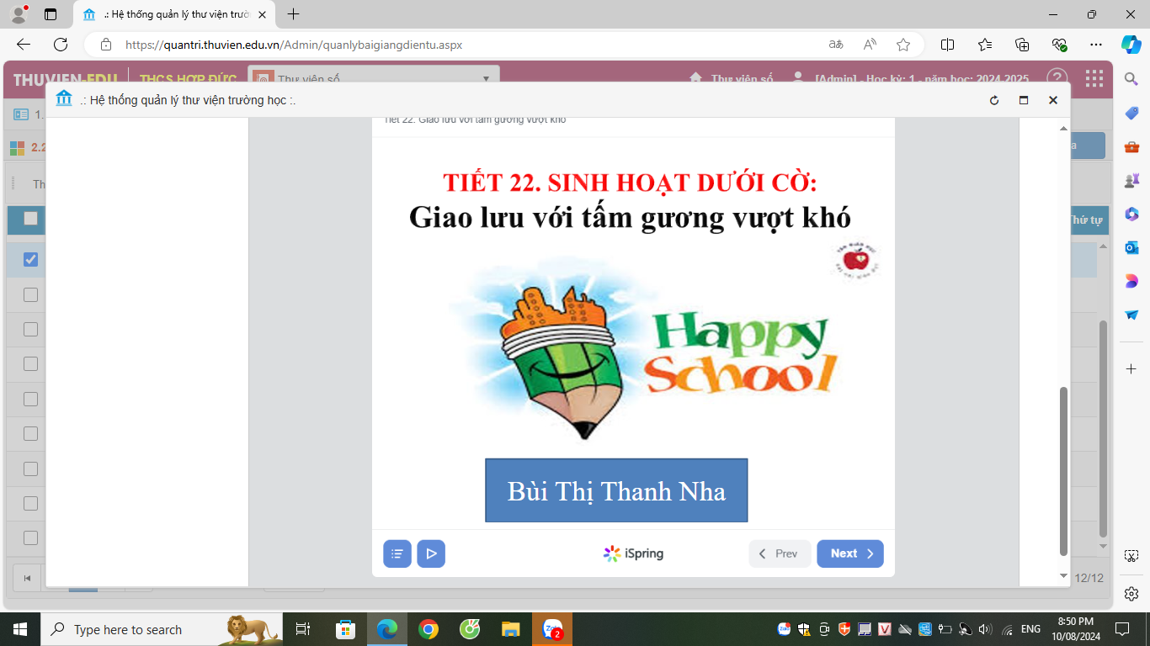Open the Games chess sidebar icon
1150x646 pixels.
click(1131, 180)
